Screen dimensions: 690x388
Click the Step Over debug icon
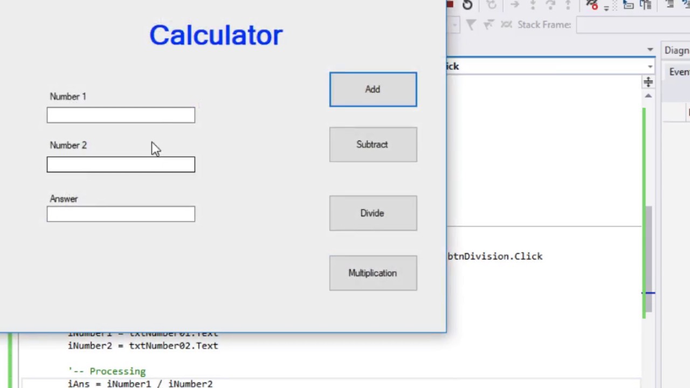point(550,4)
